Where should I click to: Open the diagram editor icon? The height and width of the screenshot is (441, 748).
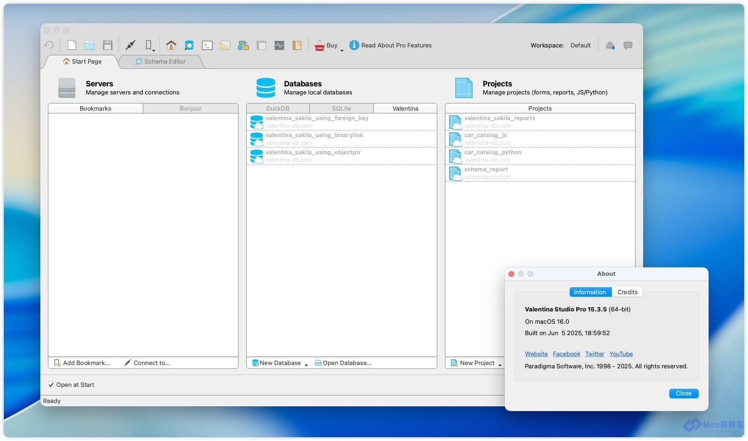click(x=243, y=45)
